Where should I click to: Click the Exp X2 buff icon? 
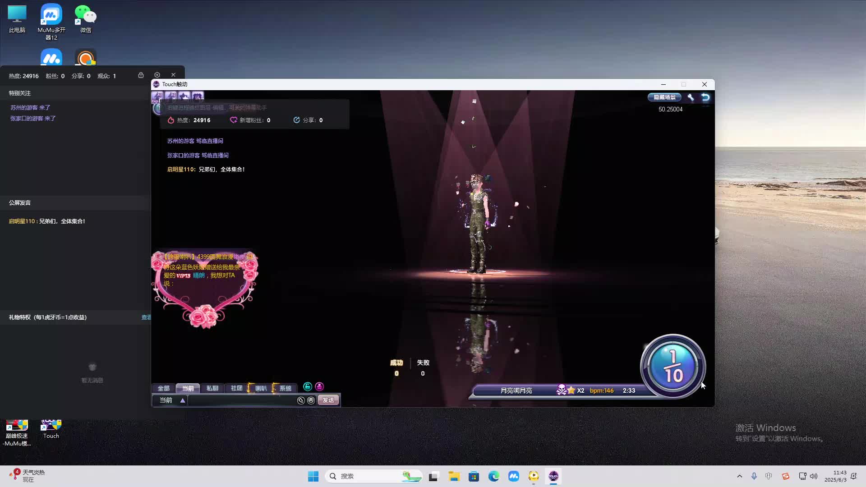coord(157,96)
